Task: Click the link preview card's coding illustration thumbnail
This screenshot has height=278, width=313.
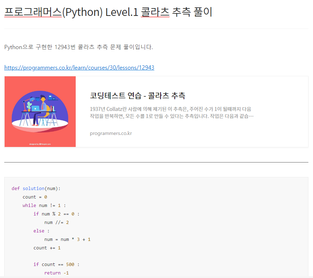Action: [40, 112]
